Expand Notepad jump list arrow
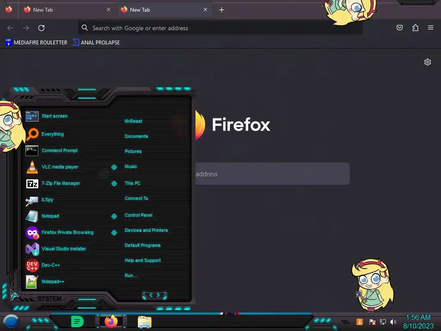This screenshot has height=331, width=441. [114, 216]
